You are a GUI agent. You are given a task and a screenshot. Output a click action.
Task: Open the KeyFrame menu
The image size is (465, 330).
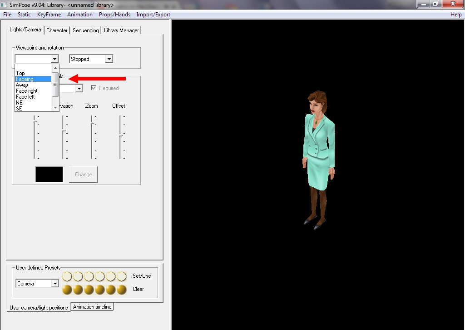(49, 15)
